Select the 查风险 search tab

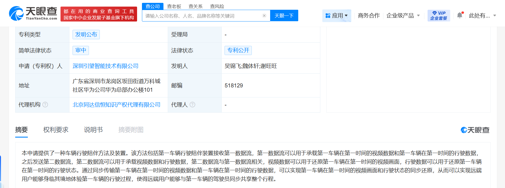click(x=217, y=6)
